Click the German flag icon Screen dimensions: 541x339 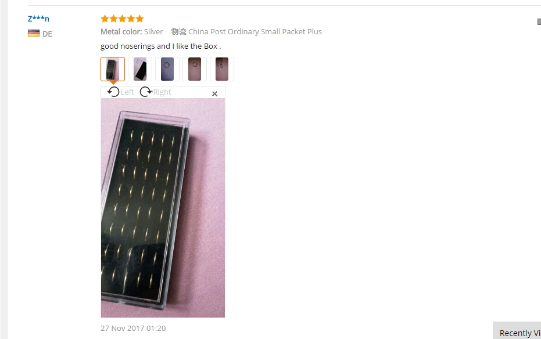click(x=34, y=33)
